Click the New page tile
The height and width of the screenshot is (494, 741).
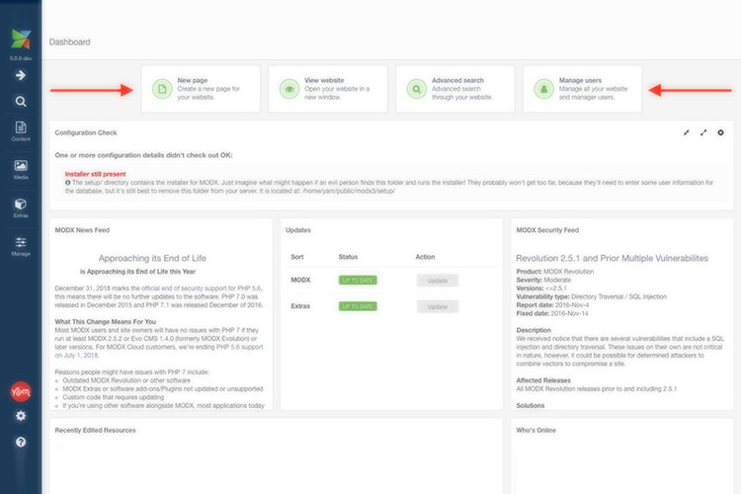point(201,89)
